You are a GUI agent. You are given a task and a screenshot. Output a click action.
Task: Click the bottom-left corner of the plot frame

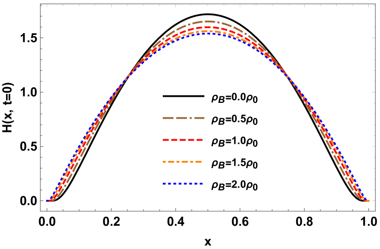[40, 211]
